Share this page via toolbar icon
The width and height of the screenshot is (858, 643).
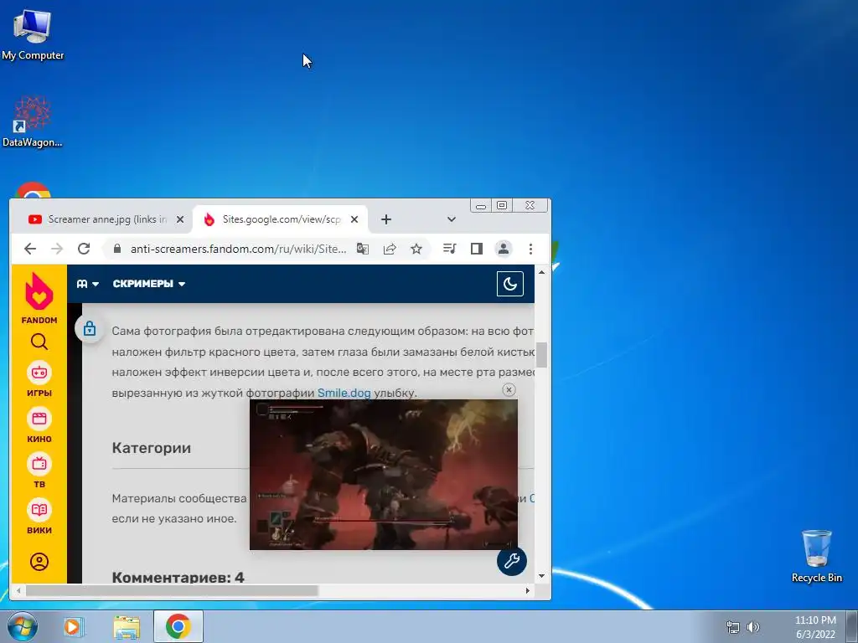(x=389, y=249)
